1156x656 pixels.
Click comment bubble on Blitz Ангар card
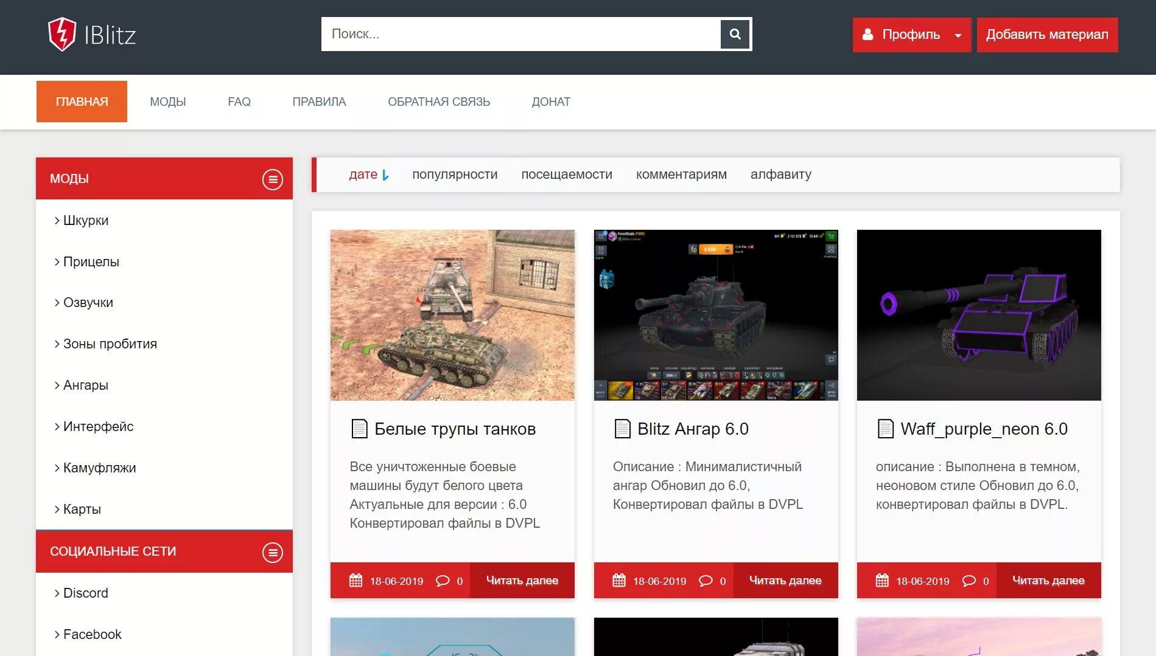coord(706,581)
